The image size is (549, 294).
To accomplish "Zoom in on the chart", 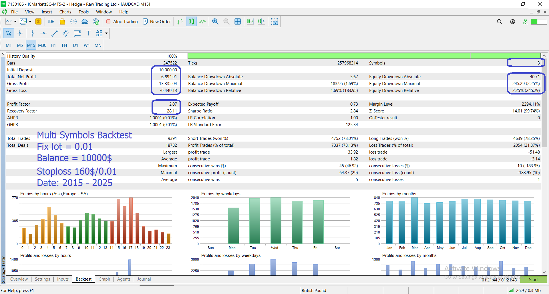I will (215, 22).
